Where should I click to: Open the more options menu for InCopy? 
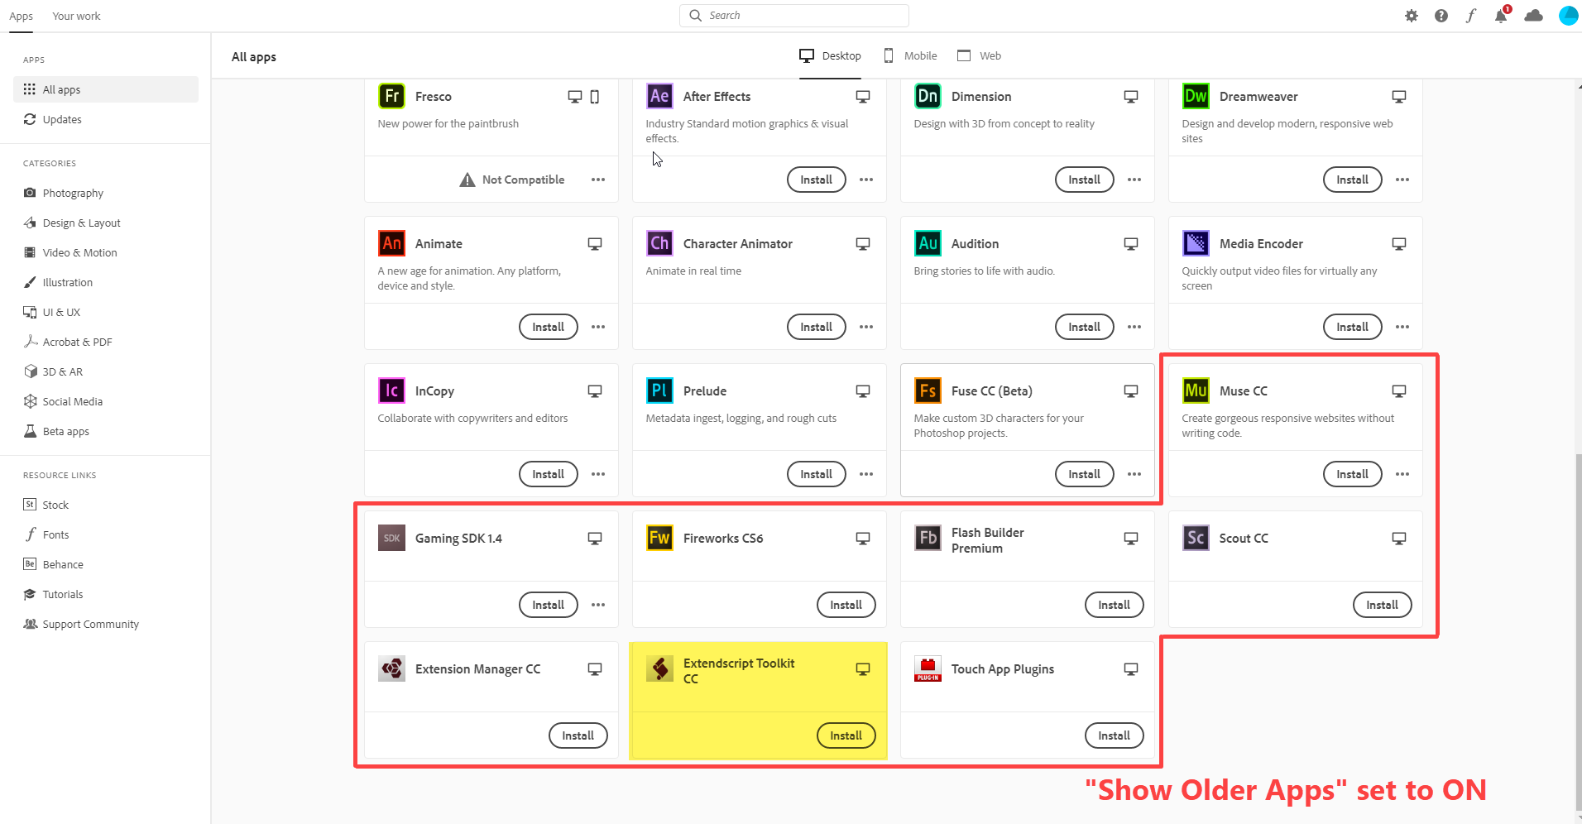pos(597,474)
